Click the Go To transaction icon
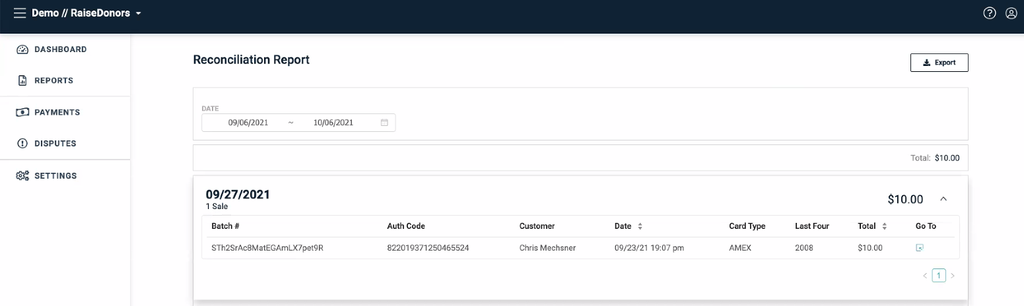1024x306 pixels. [919, 248]
